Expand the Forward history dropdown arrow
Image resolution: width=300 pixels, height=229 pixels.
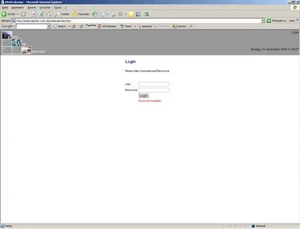[28, 14]
